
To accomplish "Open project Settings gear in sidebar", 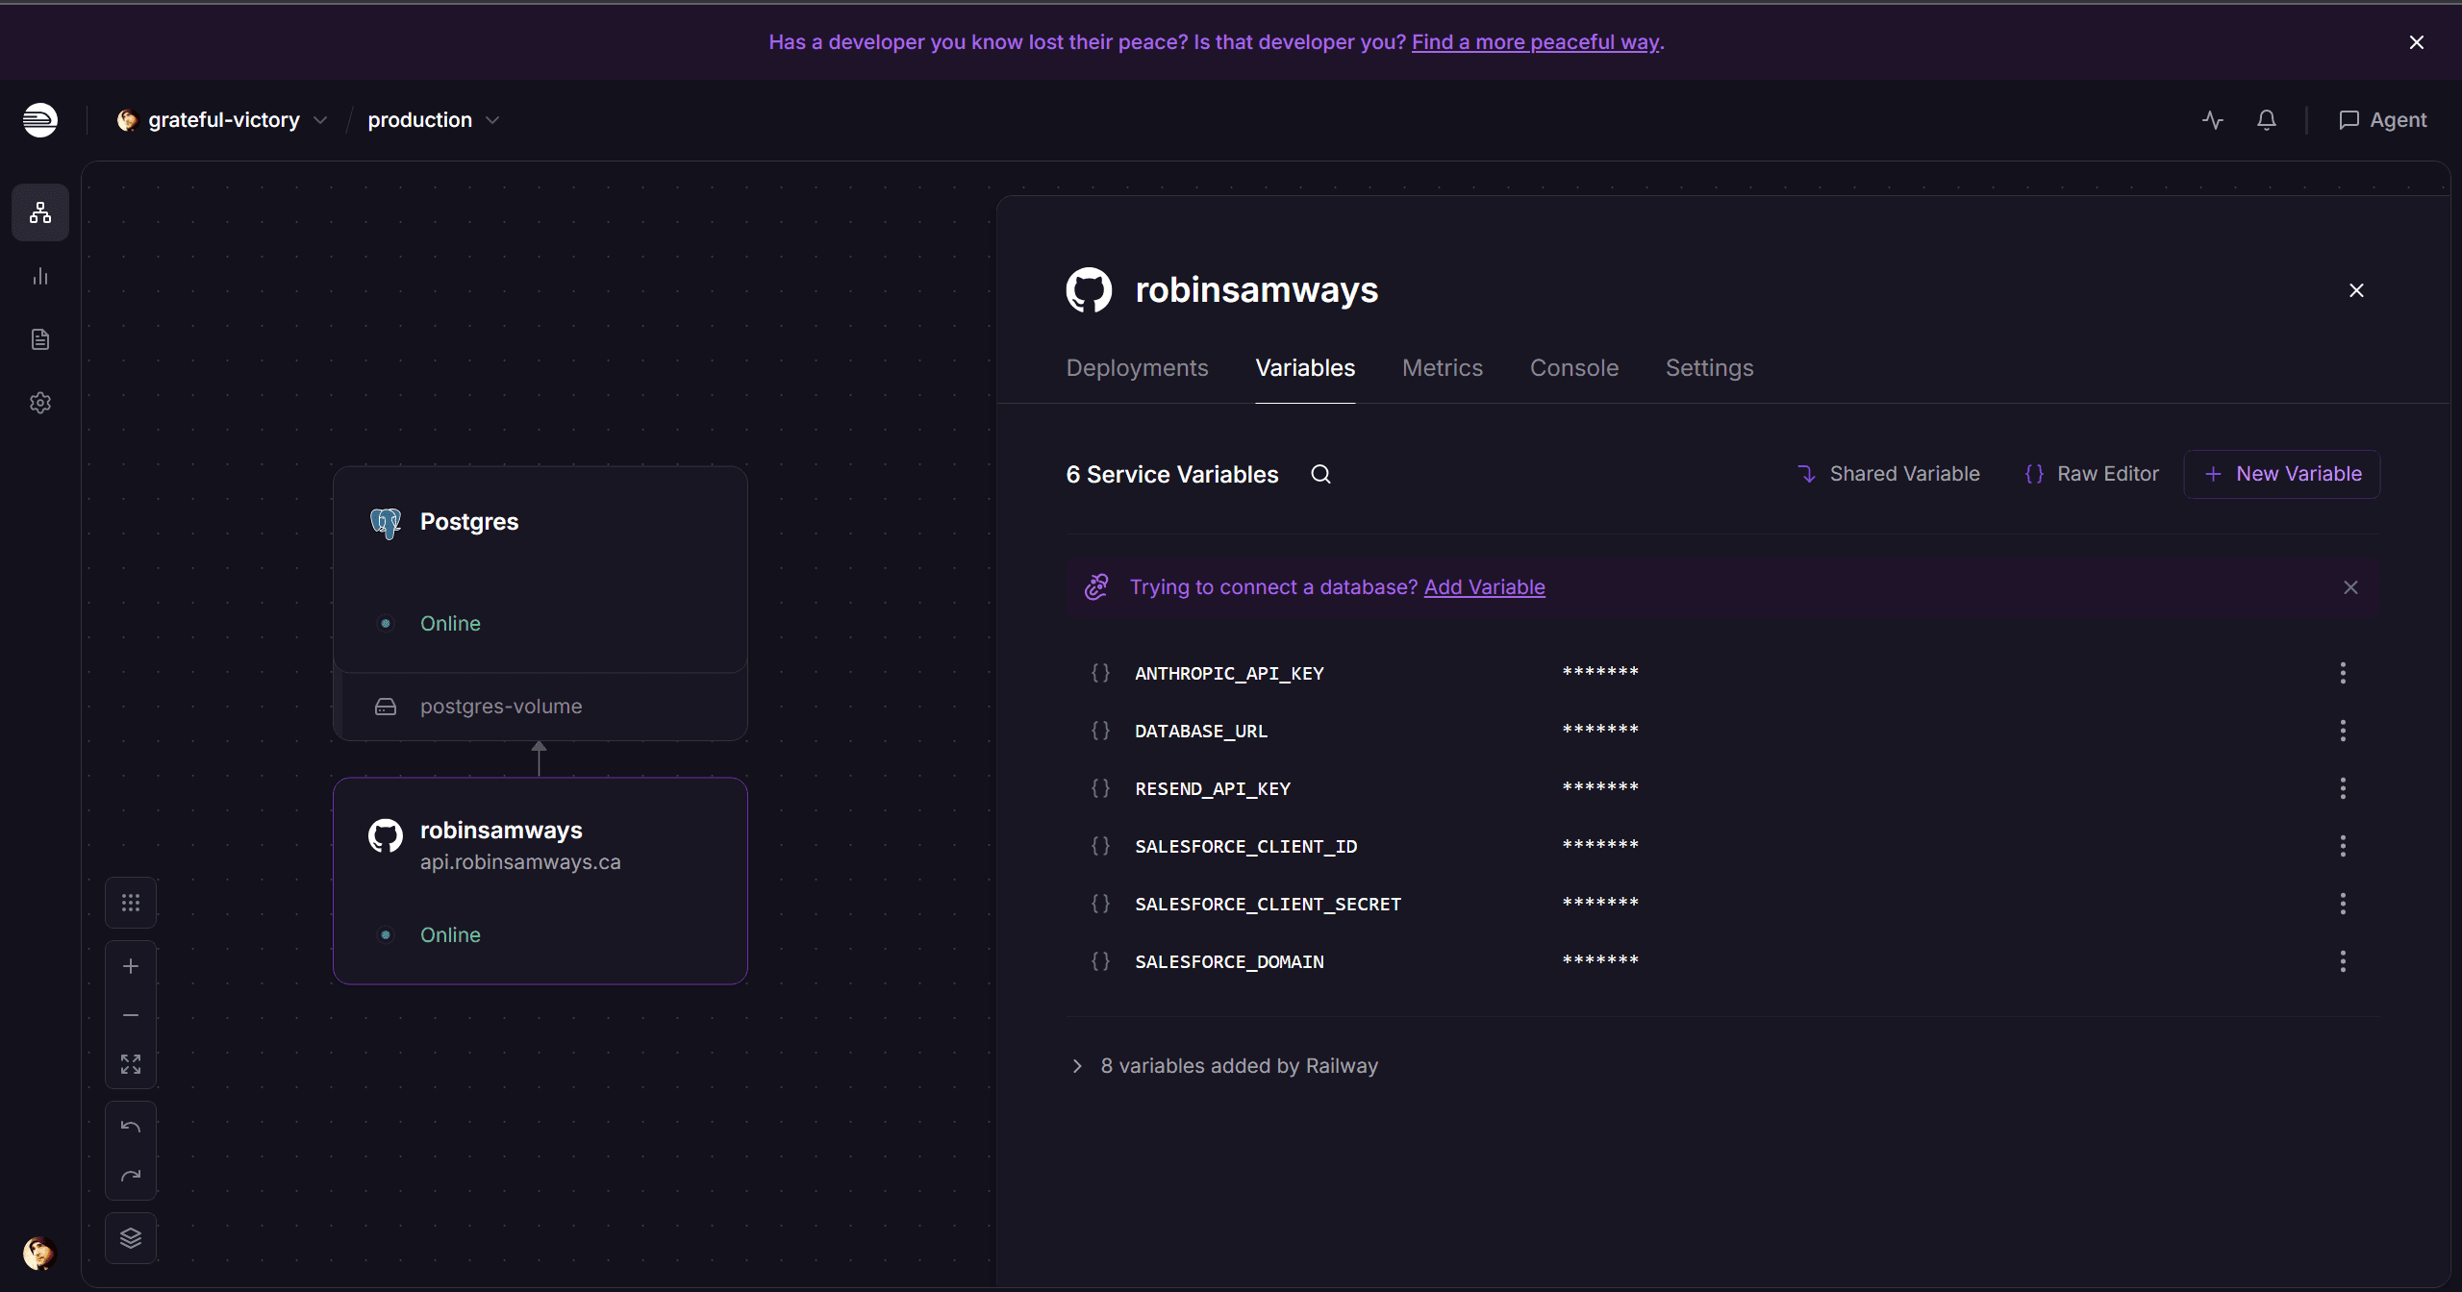I will pos(40,403).
